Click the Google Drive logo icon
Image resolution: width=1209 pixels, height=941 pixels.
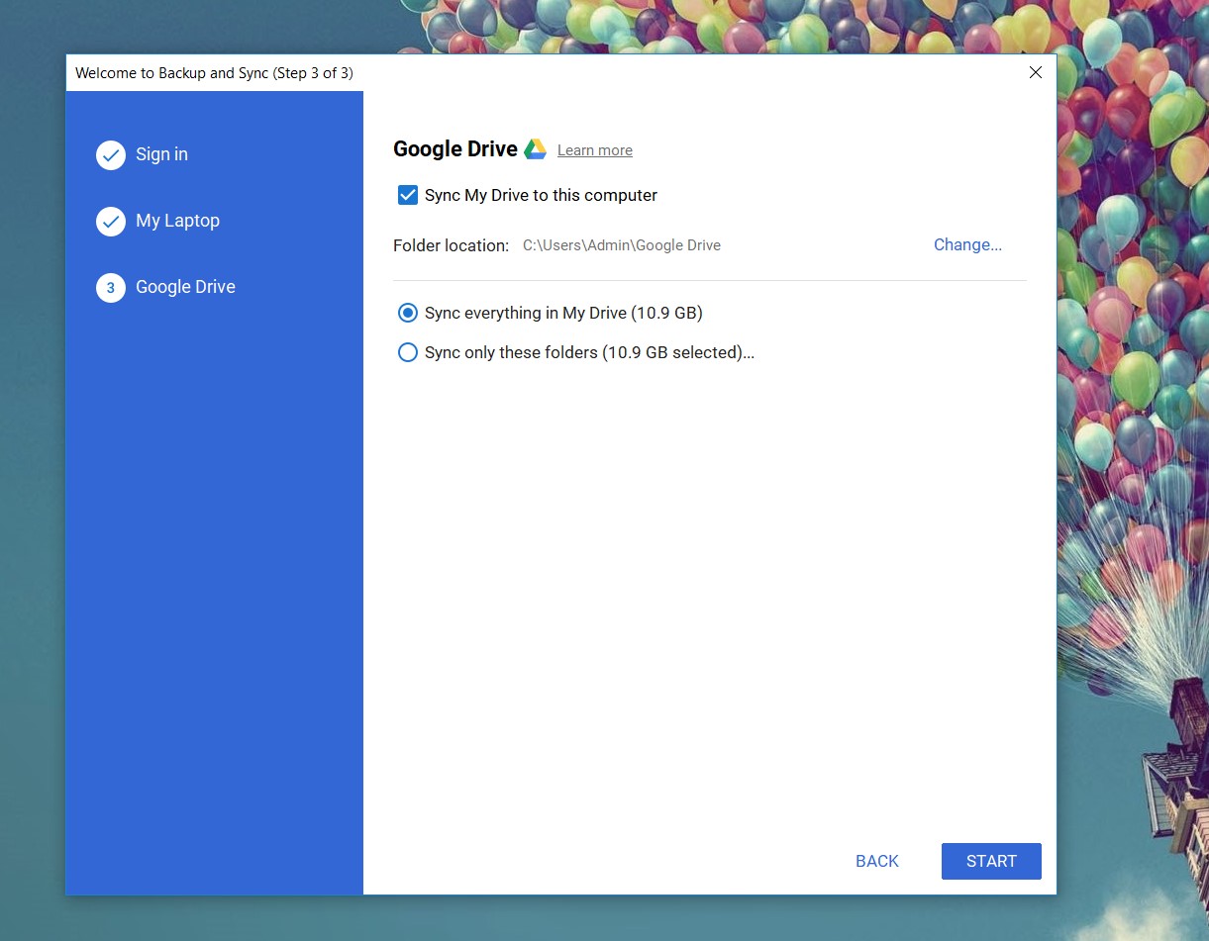[x=535, y=149]
